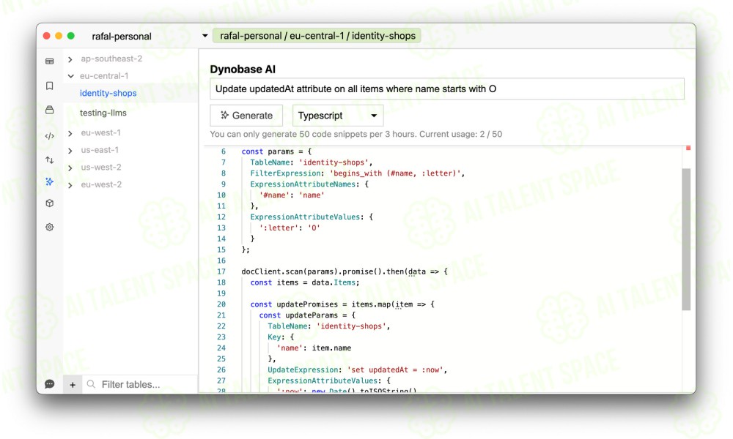This screenshot has width=733, height=439.
Task: Click the FilterExpression code line
Action: click(357, 173)
